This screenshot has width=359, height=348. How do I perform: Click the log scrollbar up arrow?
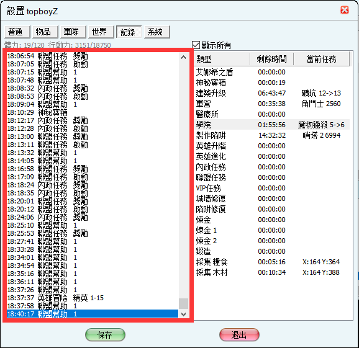[183, 58]
